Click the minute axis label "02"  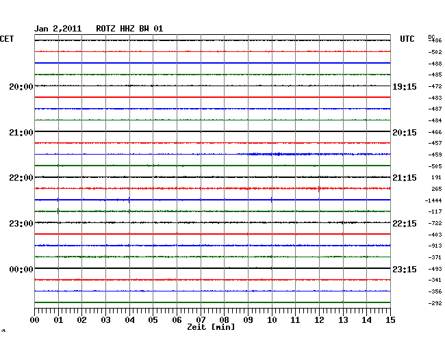[x=81, y=320]
